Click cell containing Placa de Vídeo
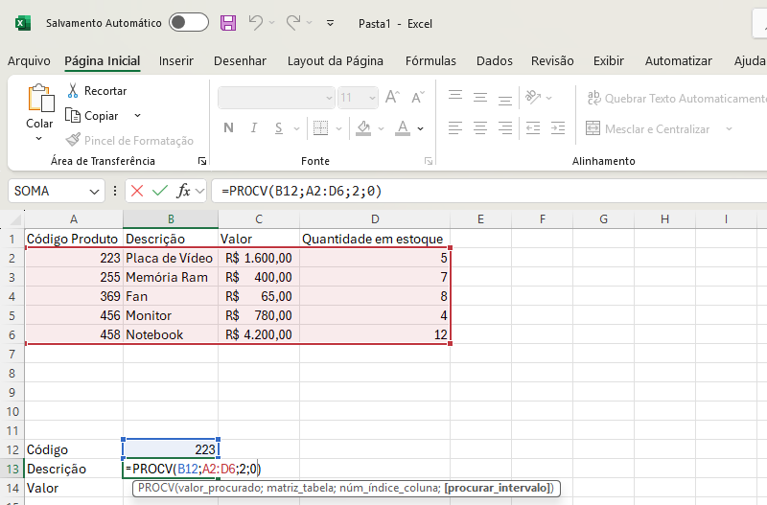The image size is (767, 505). click(x=171, y=258)
